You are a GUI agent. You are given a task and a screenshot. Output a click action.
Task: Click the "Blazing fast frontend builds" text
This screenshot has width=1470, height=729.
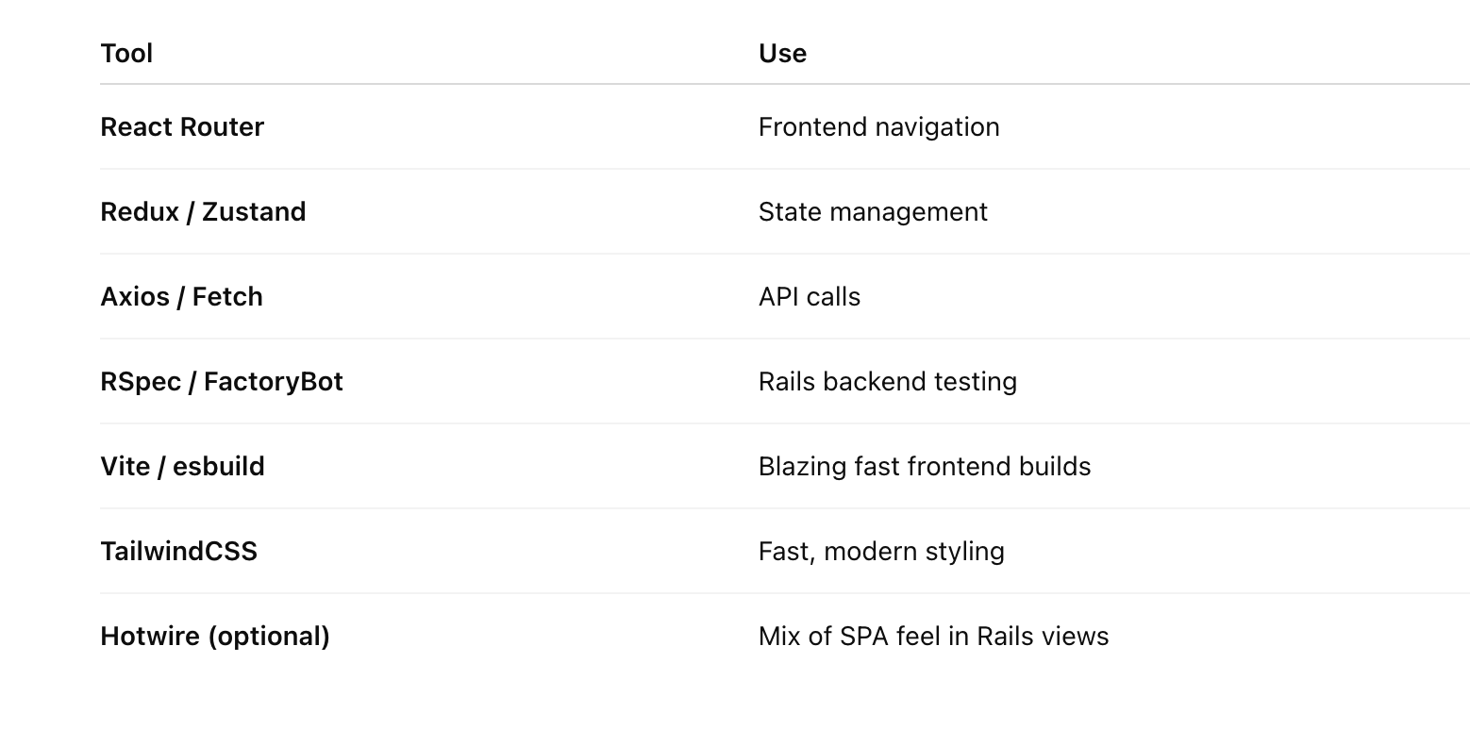tap(925, 467)
